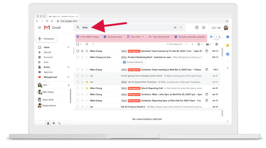Hide side panel chevron arrow
Viewport: 266px width, 148px height.
(228, 121)
